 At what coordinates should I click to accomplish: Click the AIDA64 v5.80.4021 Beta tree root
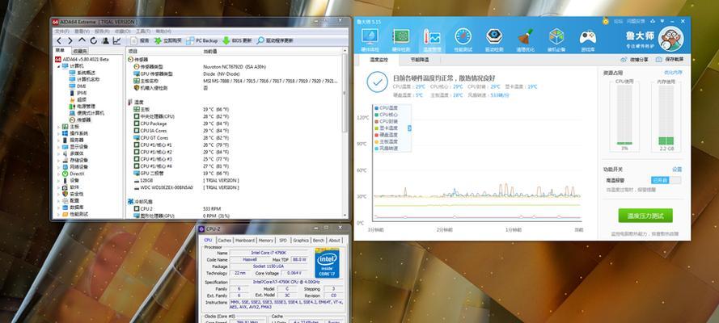pyautogui.click(x=81, y=60)
